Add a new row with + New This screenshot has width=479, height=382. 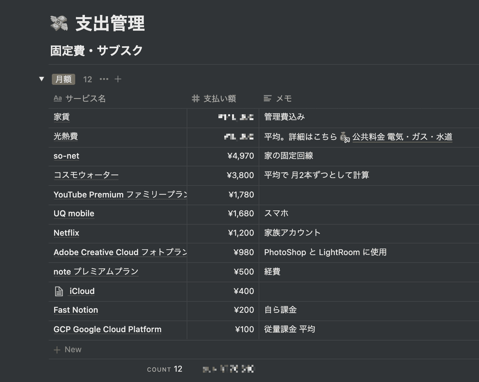pos(68,350)
